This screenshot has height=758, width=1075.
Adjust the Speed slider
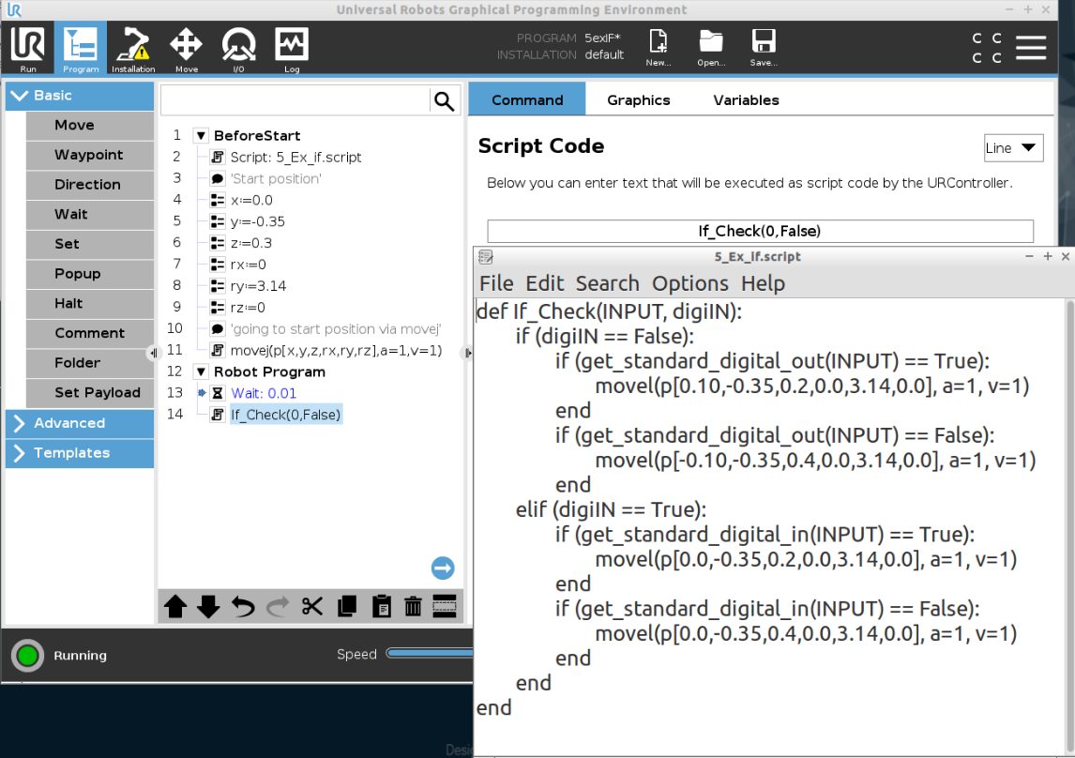pos(430,653)
